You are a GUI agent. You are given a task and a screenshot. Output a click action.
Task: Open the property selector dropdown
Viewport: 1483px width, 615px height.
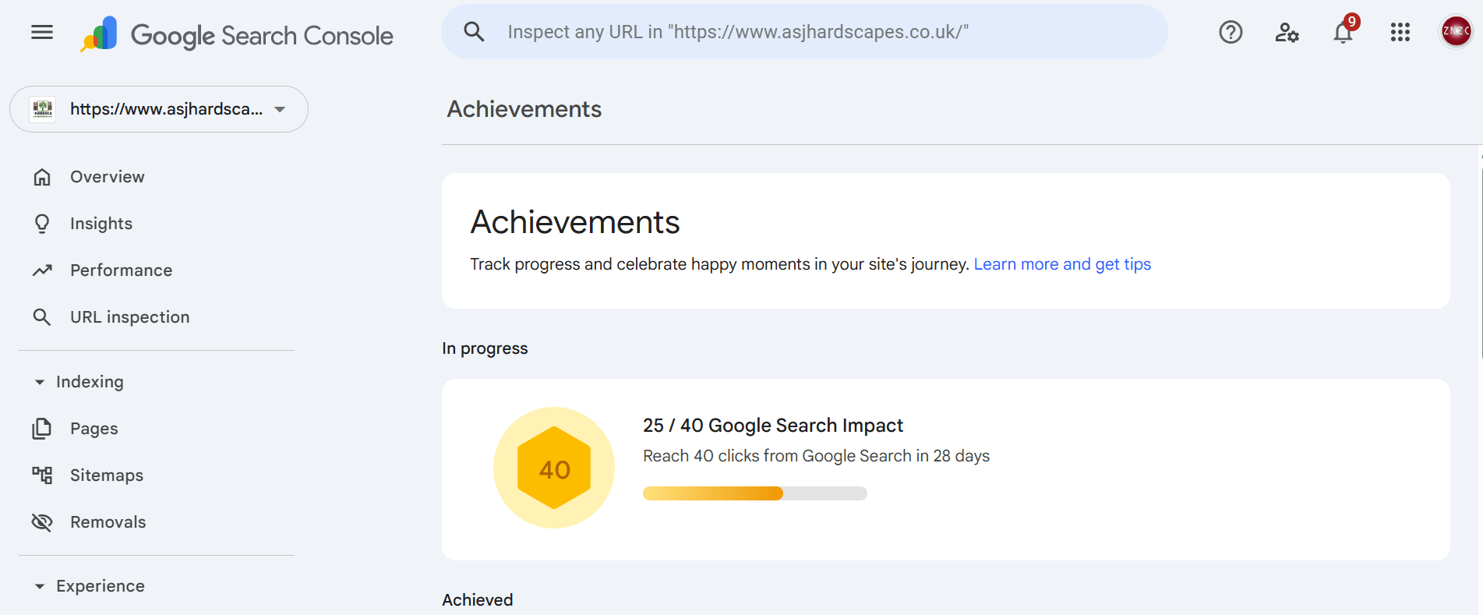[159, 109]
